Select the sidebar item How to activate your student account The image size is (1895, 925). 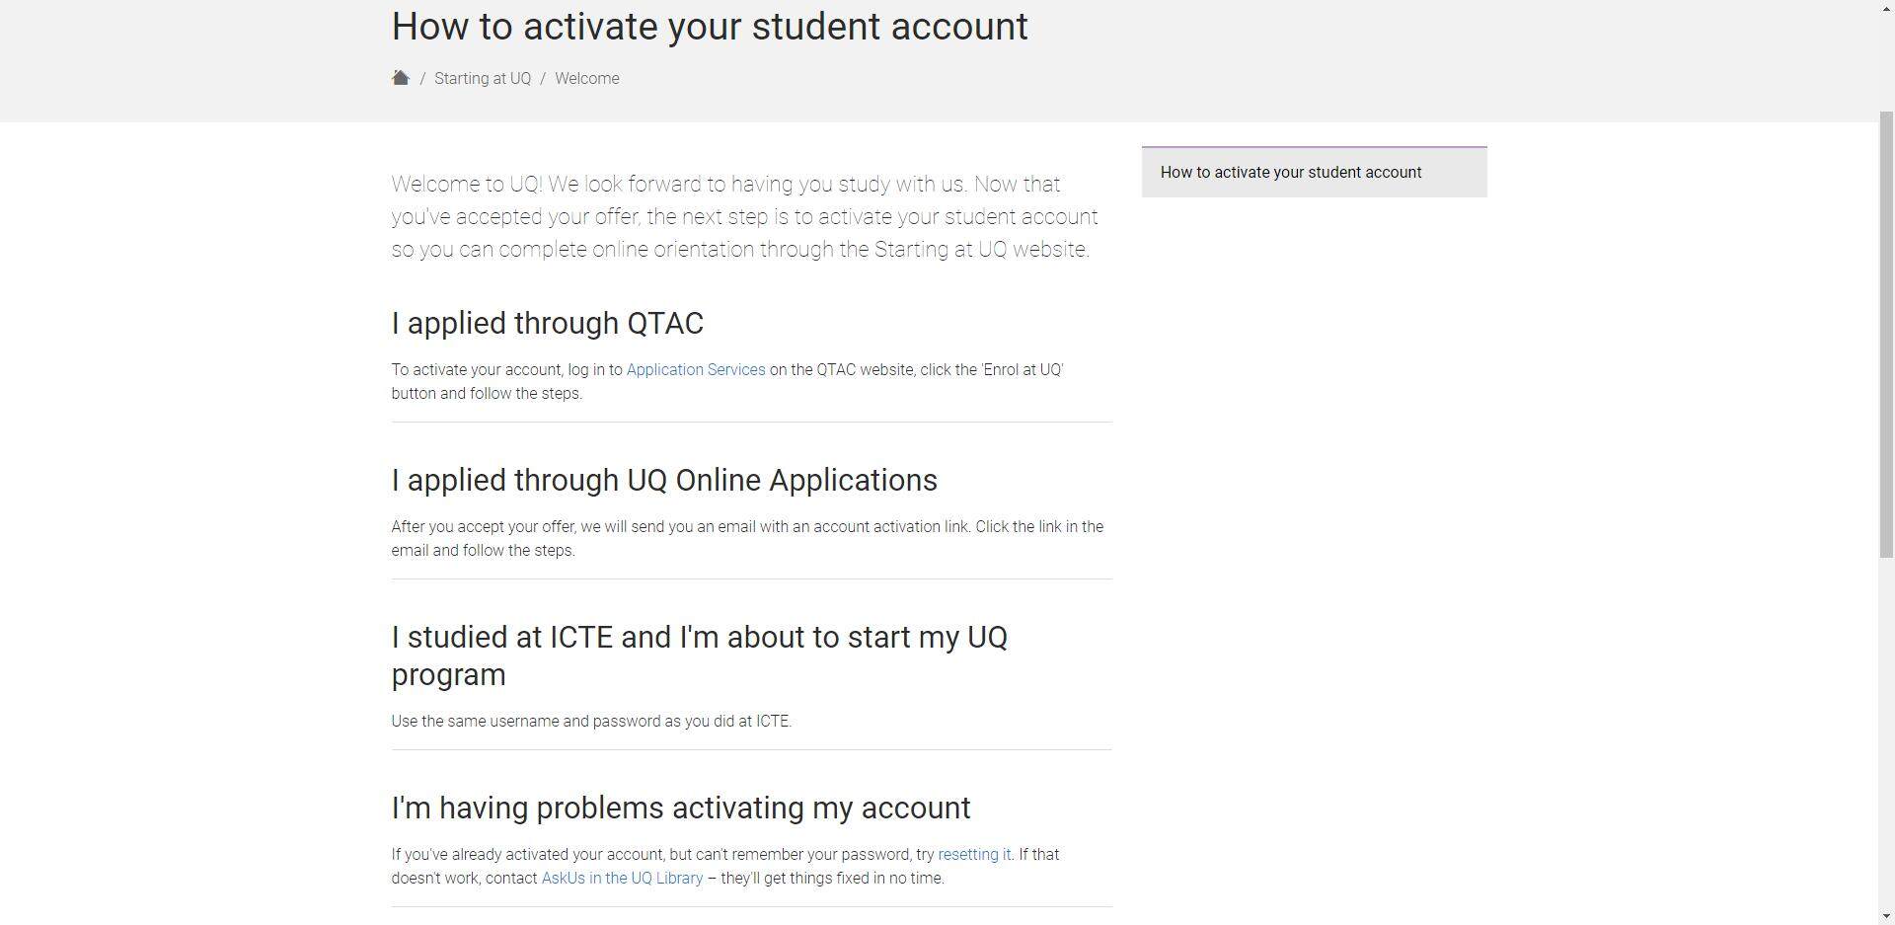tap(1314, 172)
